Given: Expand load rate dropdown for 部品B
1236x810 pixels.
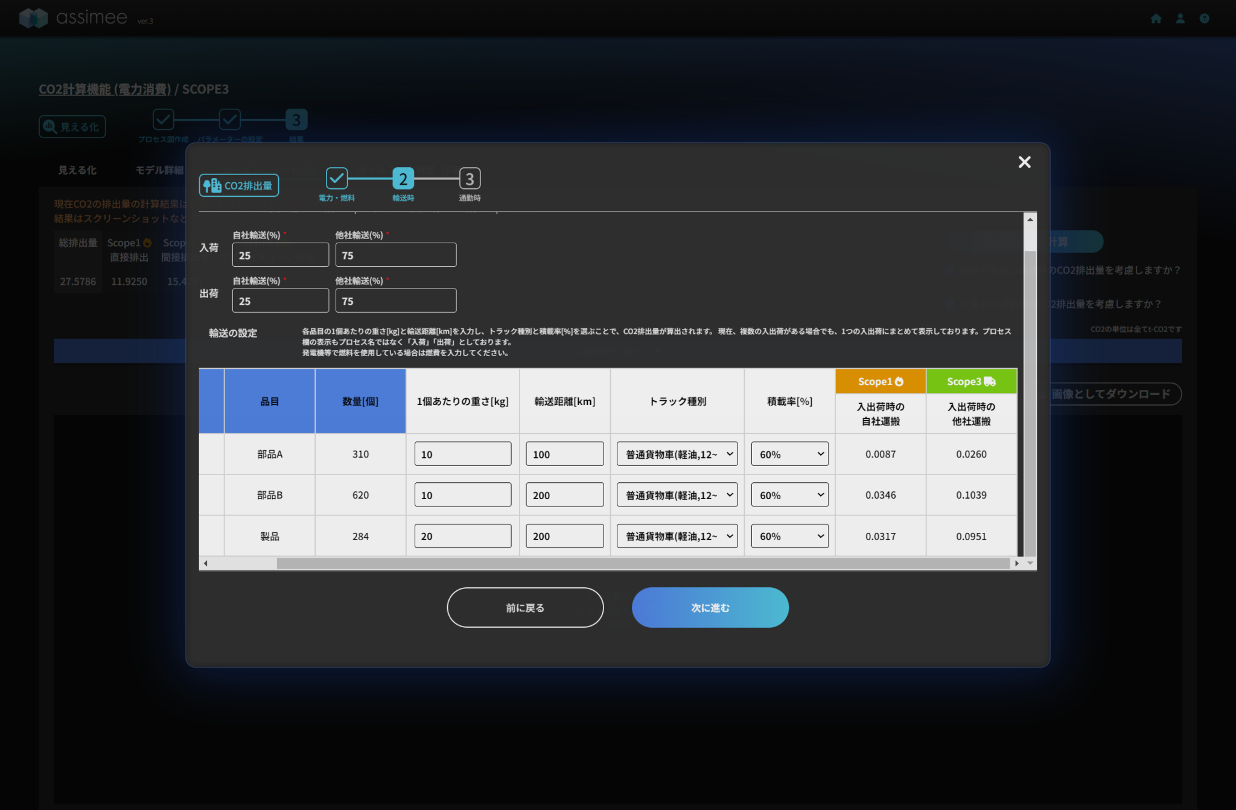Looking at the screenshot, I should [789, 495].
